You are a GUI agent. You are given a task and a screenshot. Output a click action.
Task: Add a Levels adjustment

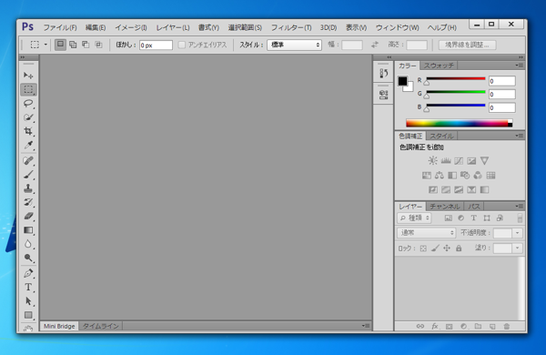[446, 160]
